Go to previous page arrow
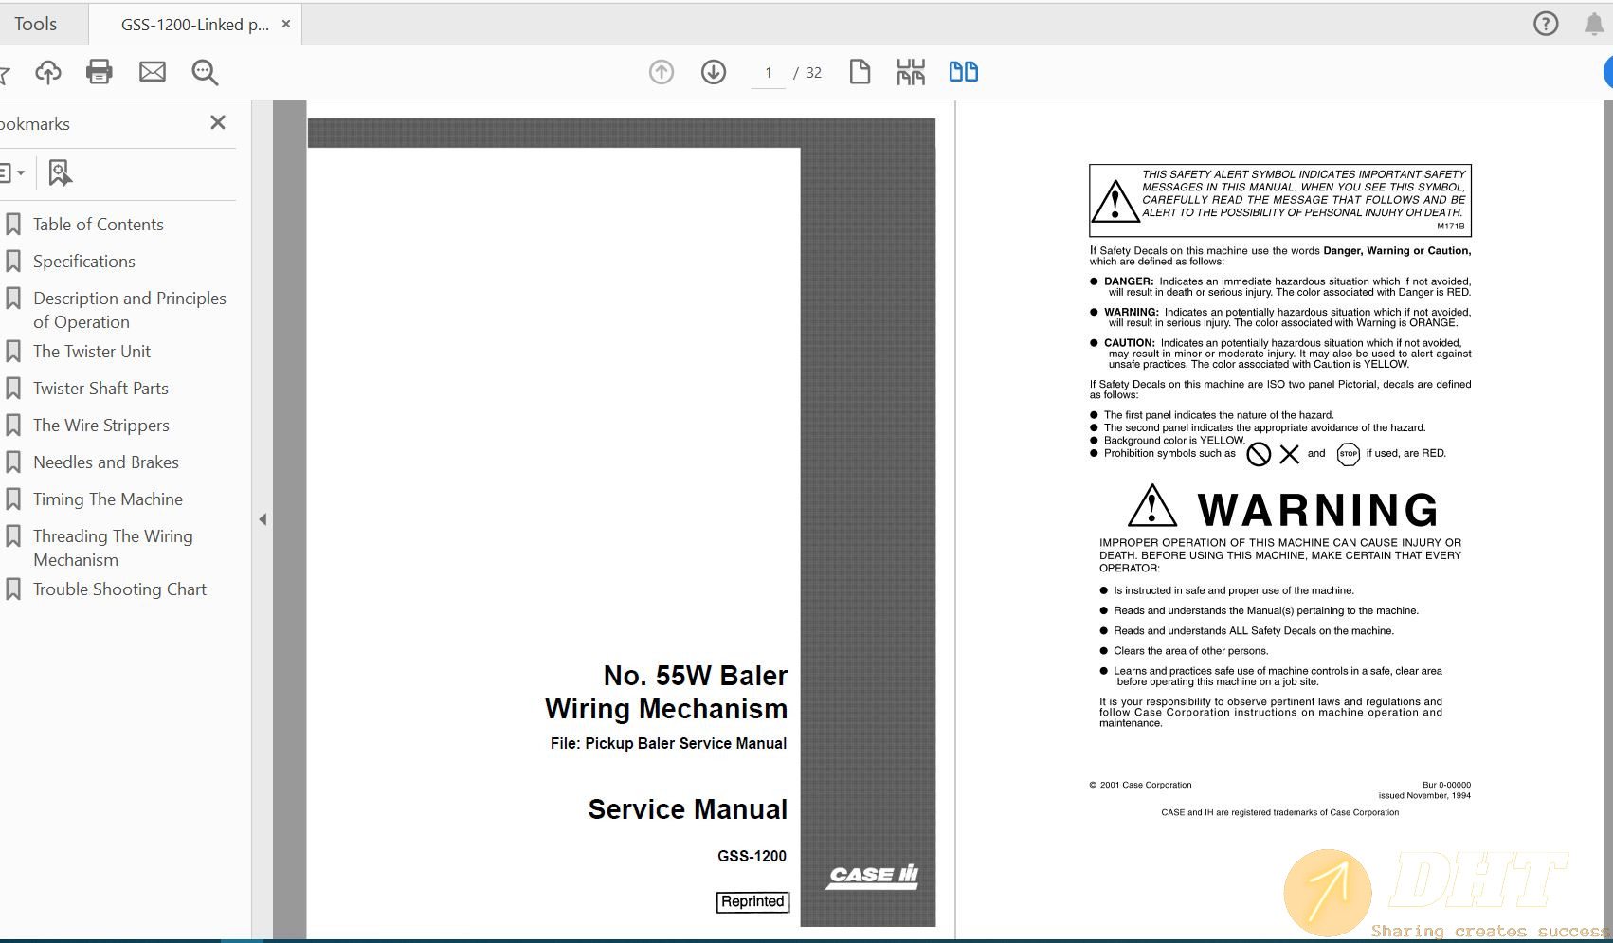 click(x=662, y=72)
